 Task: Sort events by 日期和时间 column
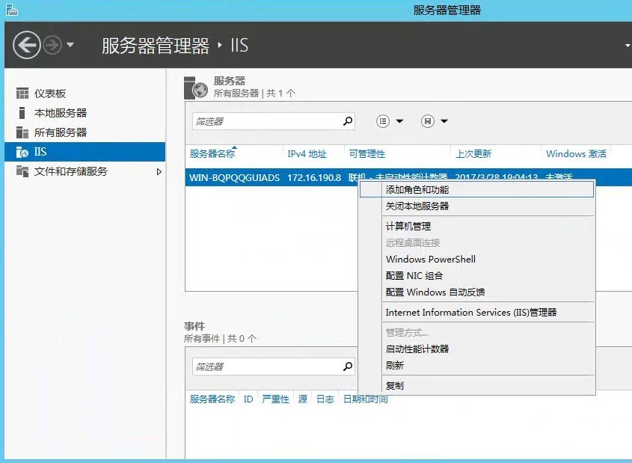coord(366,399)
